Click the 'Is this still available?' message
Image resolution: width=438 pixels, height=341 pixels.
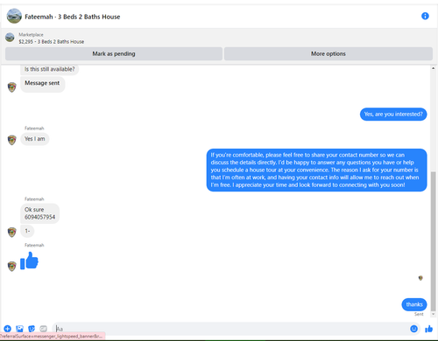[50, 69]
